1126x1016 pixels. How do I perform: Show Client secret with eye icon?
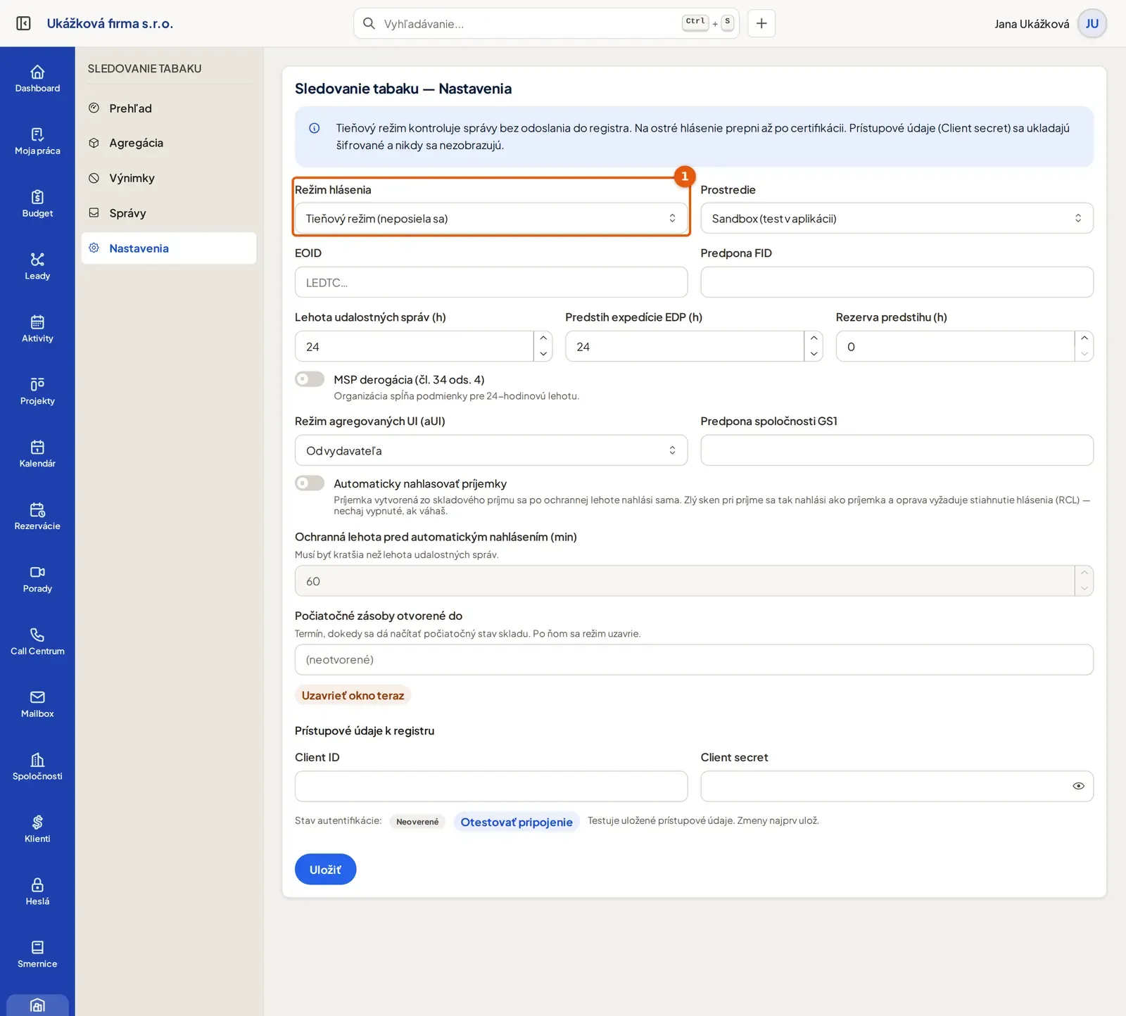pos(1078,786)
